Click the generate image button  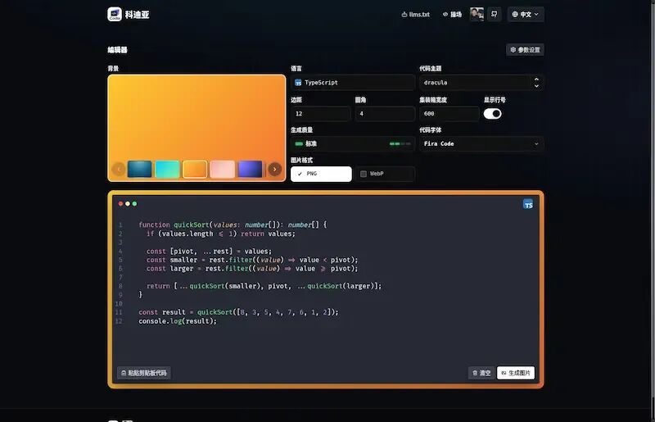pos(516,373)
